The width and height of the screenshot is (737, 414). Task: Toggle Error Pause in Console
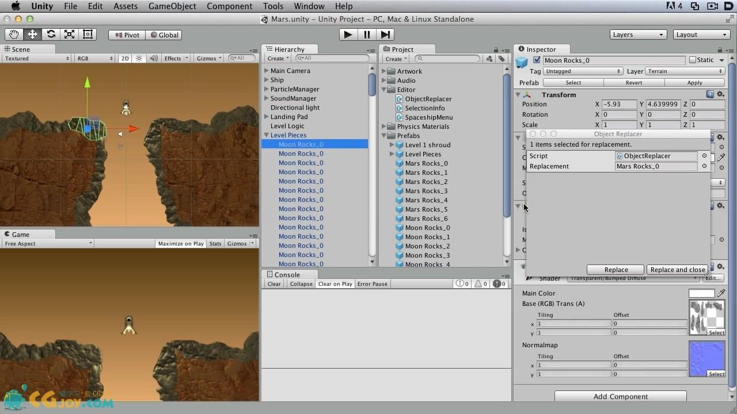point(372,283)
